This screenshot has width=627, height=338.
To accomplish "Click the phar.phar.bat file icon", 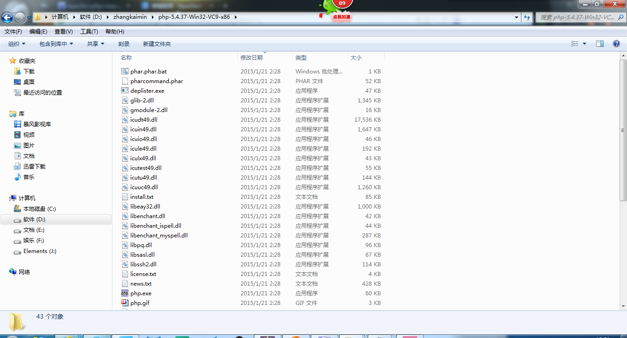I will coord(125,71).
